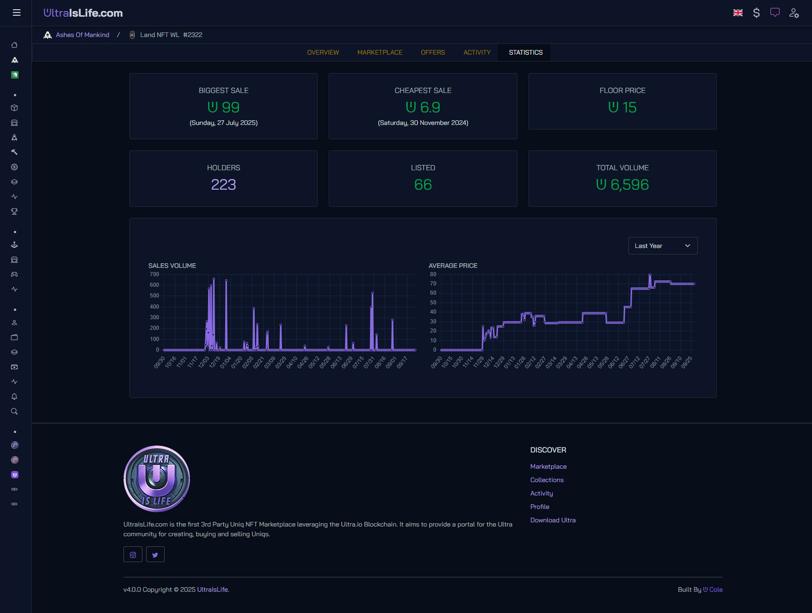The height and width of the screenshot is (613, 812).
Task: Open the Last Year time range dropdown
Action: tap(663, 246)
